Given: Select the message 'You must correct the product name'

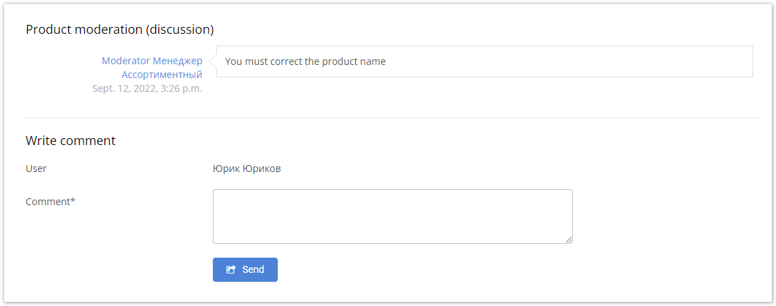Looking at the screenshot, I should (x=305, y=61).
